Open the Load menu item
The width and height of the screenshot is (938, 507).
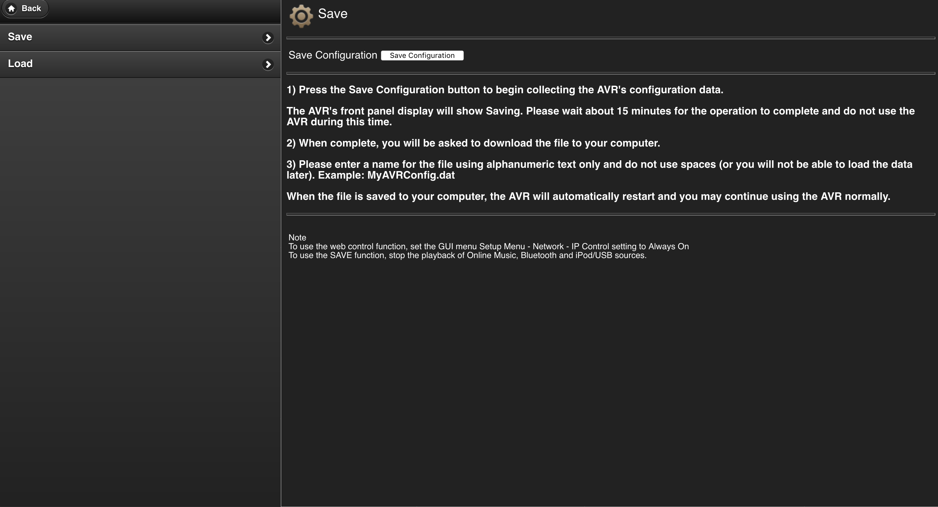20,64
